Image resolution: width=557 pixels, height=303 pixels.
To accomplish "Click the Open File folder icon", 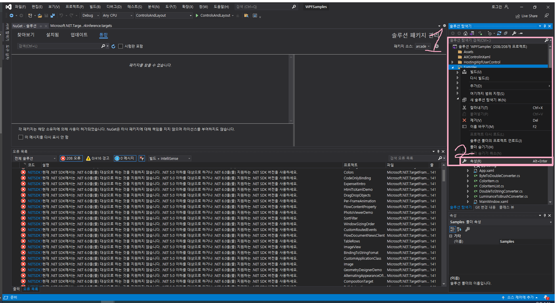I will (40, 15).
